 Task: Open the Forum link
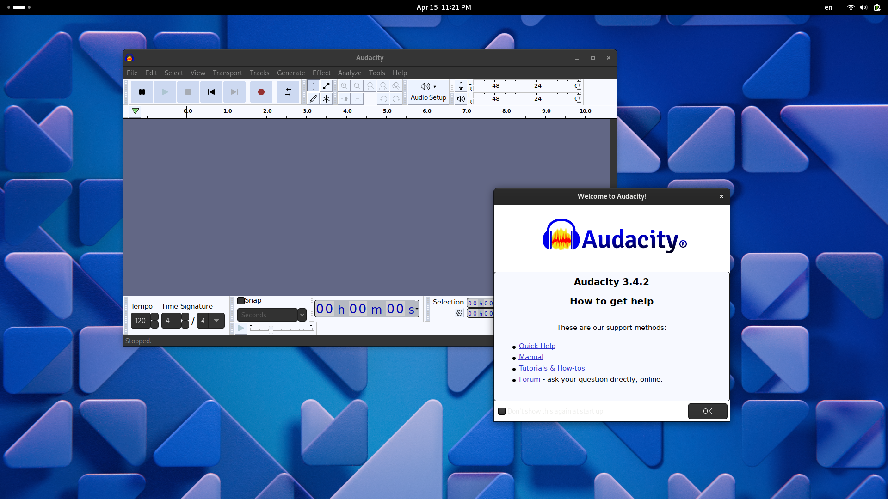pos(530,379)
